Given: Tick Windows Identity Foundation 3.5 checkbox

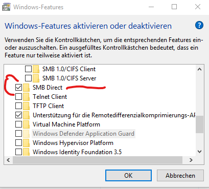Looking at the screenshot, I should 18,152.
